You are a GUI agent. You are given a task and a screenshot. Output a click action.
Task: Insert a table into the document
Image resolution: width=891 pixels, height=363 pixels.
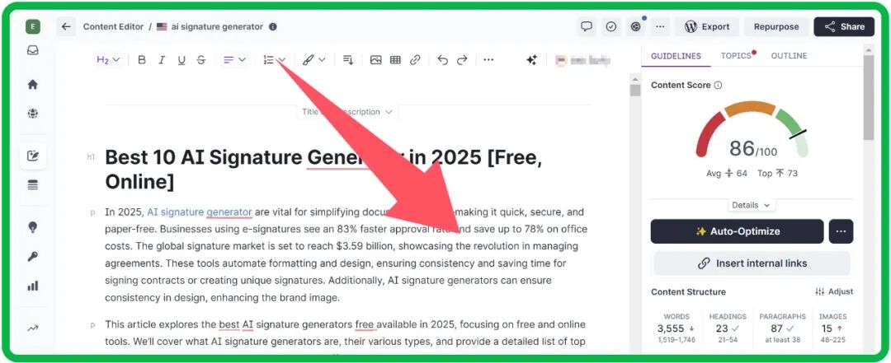pos(396,60)
